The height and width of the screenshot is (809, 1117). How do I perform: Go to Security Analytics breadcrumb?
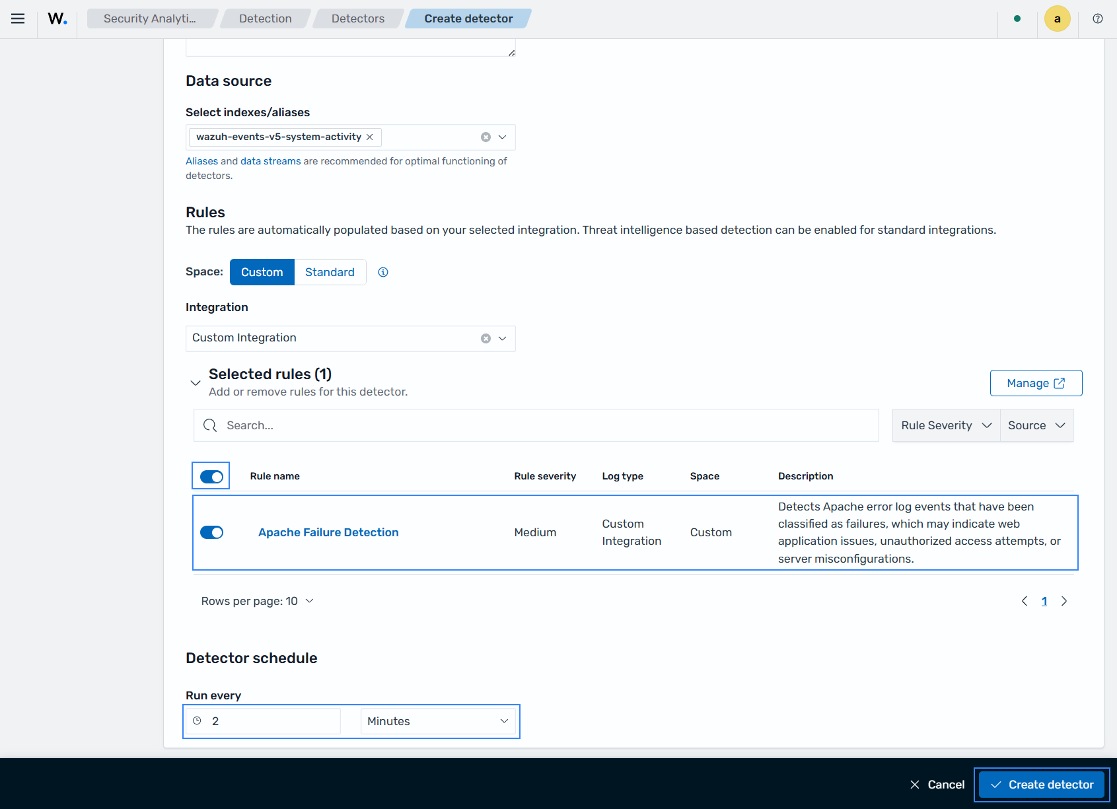(150, 18)
